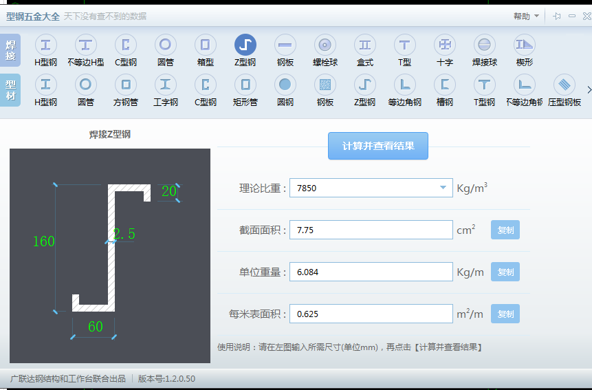592x390 pixels.
Task: Select welded C型钢 icon in 焊接 row
Action: (x=126, y=45)
